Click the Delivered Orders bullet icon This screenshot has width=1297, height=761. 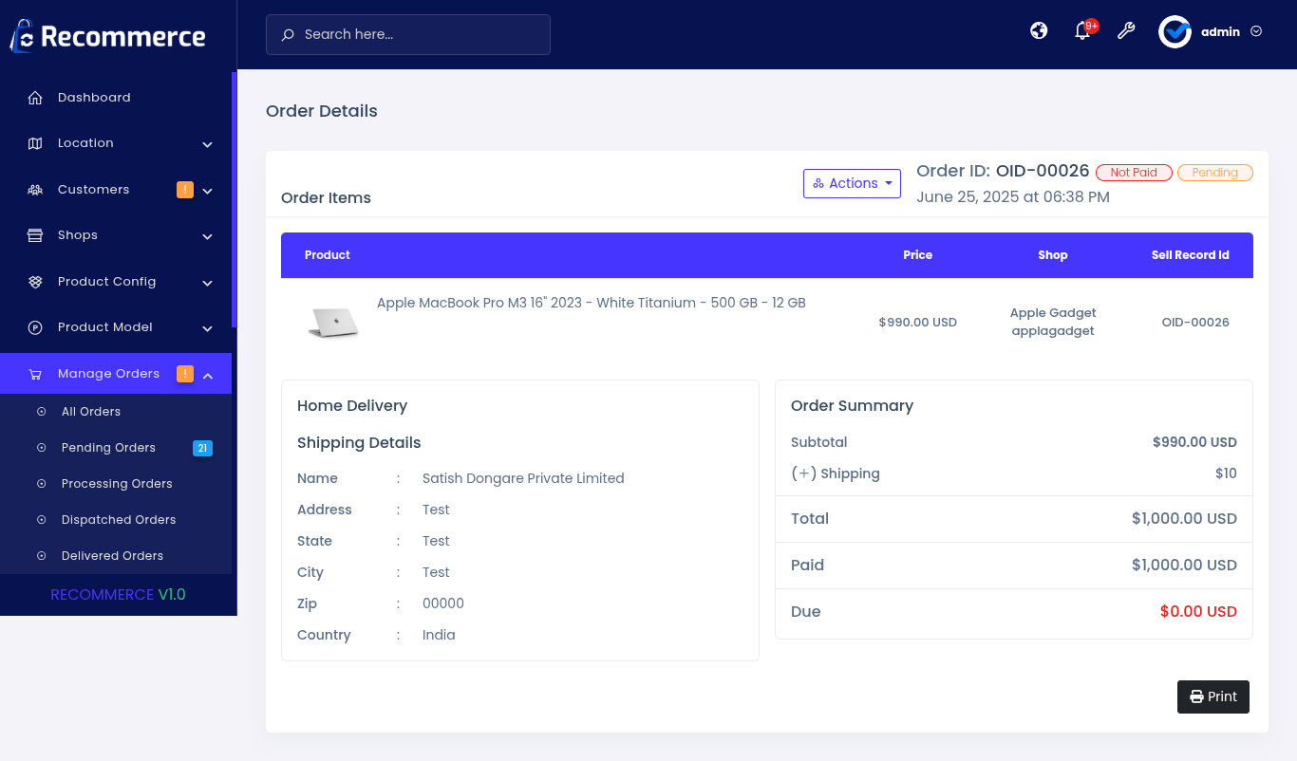[x=41, y=556]
